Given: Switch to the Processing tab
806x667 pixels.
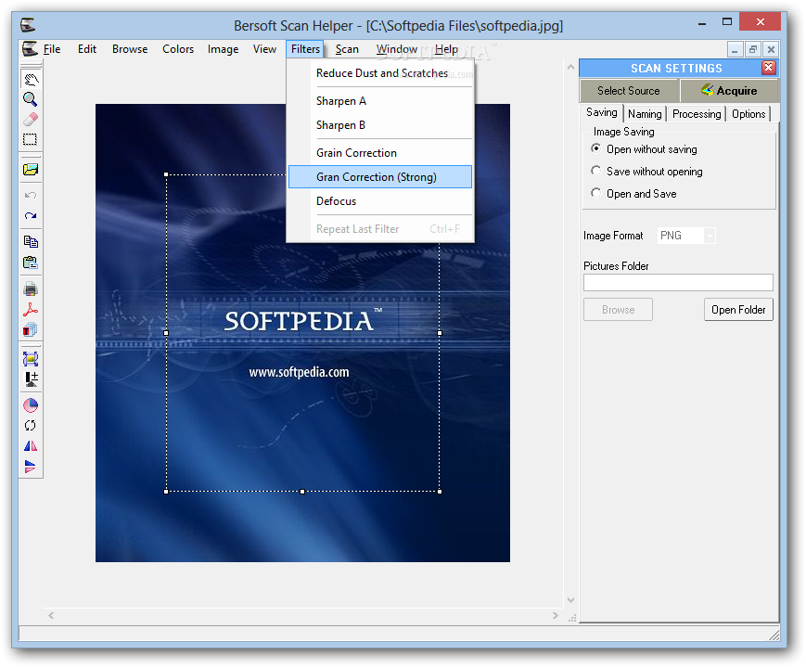Looking at the screenshot, I should 697,114.
